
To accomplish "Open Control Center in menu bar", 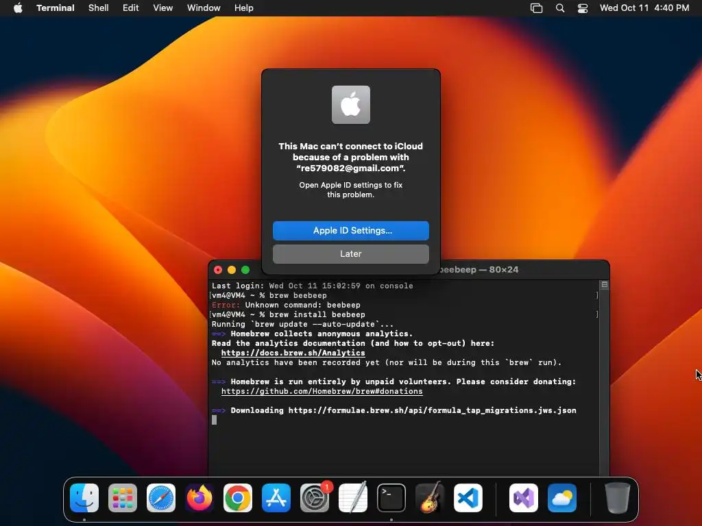I will point(583,8).
